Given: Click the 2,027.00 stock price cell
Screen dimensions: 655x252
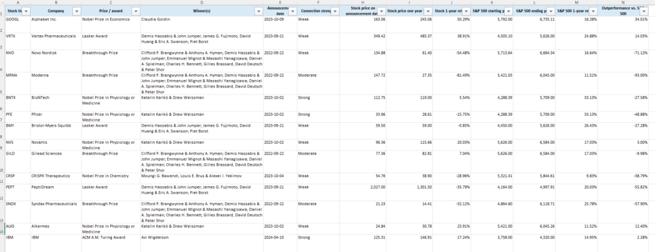Looking at the screenshot, I should (363, 193).
